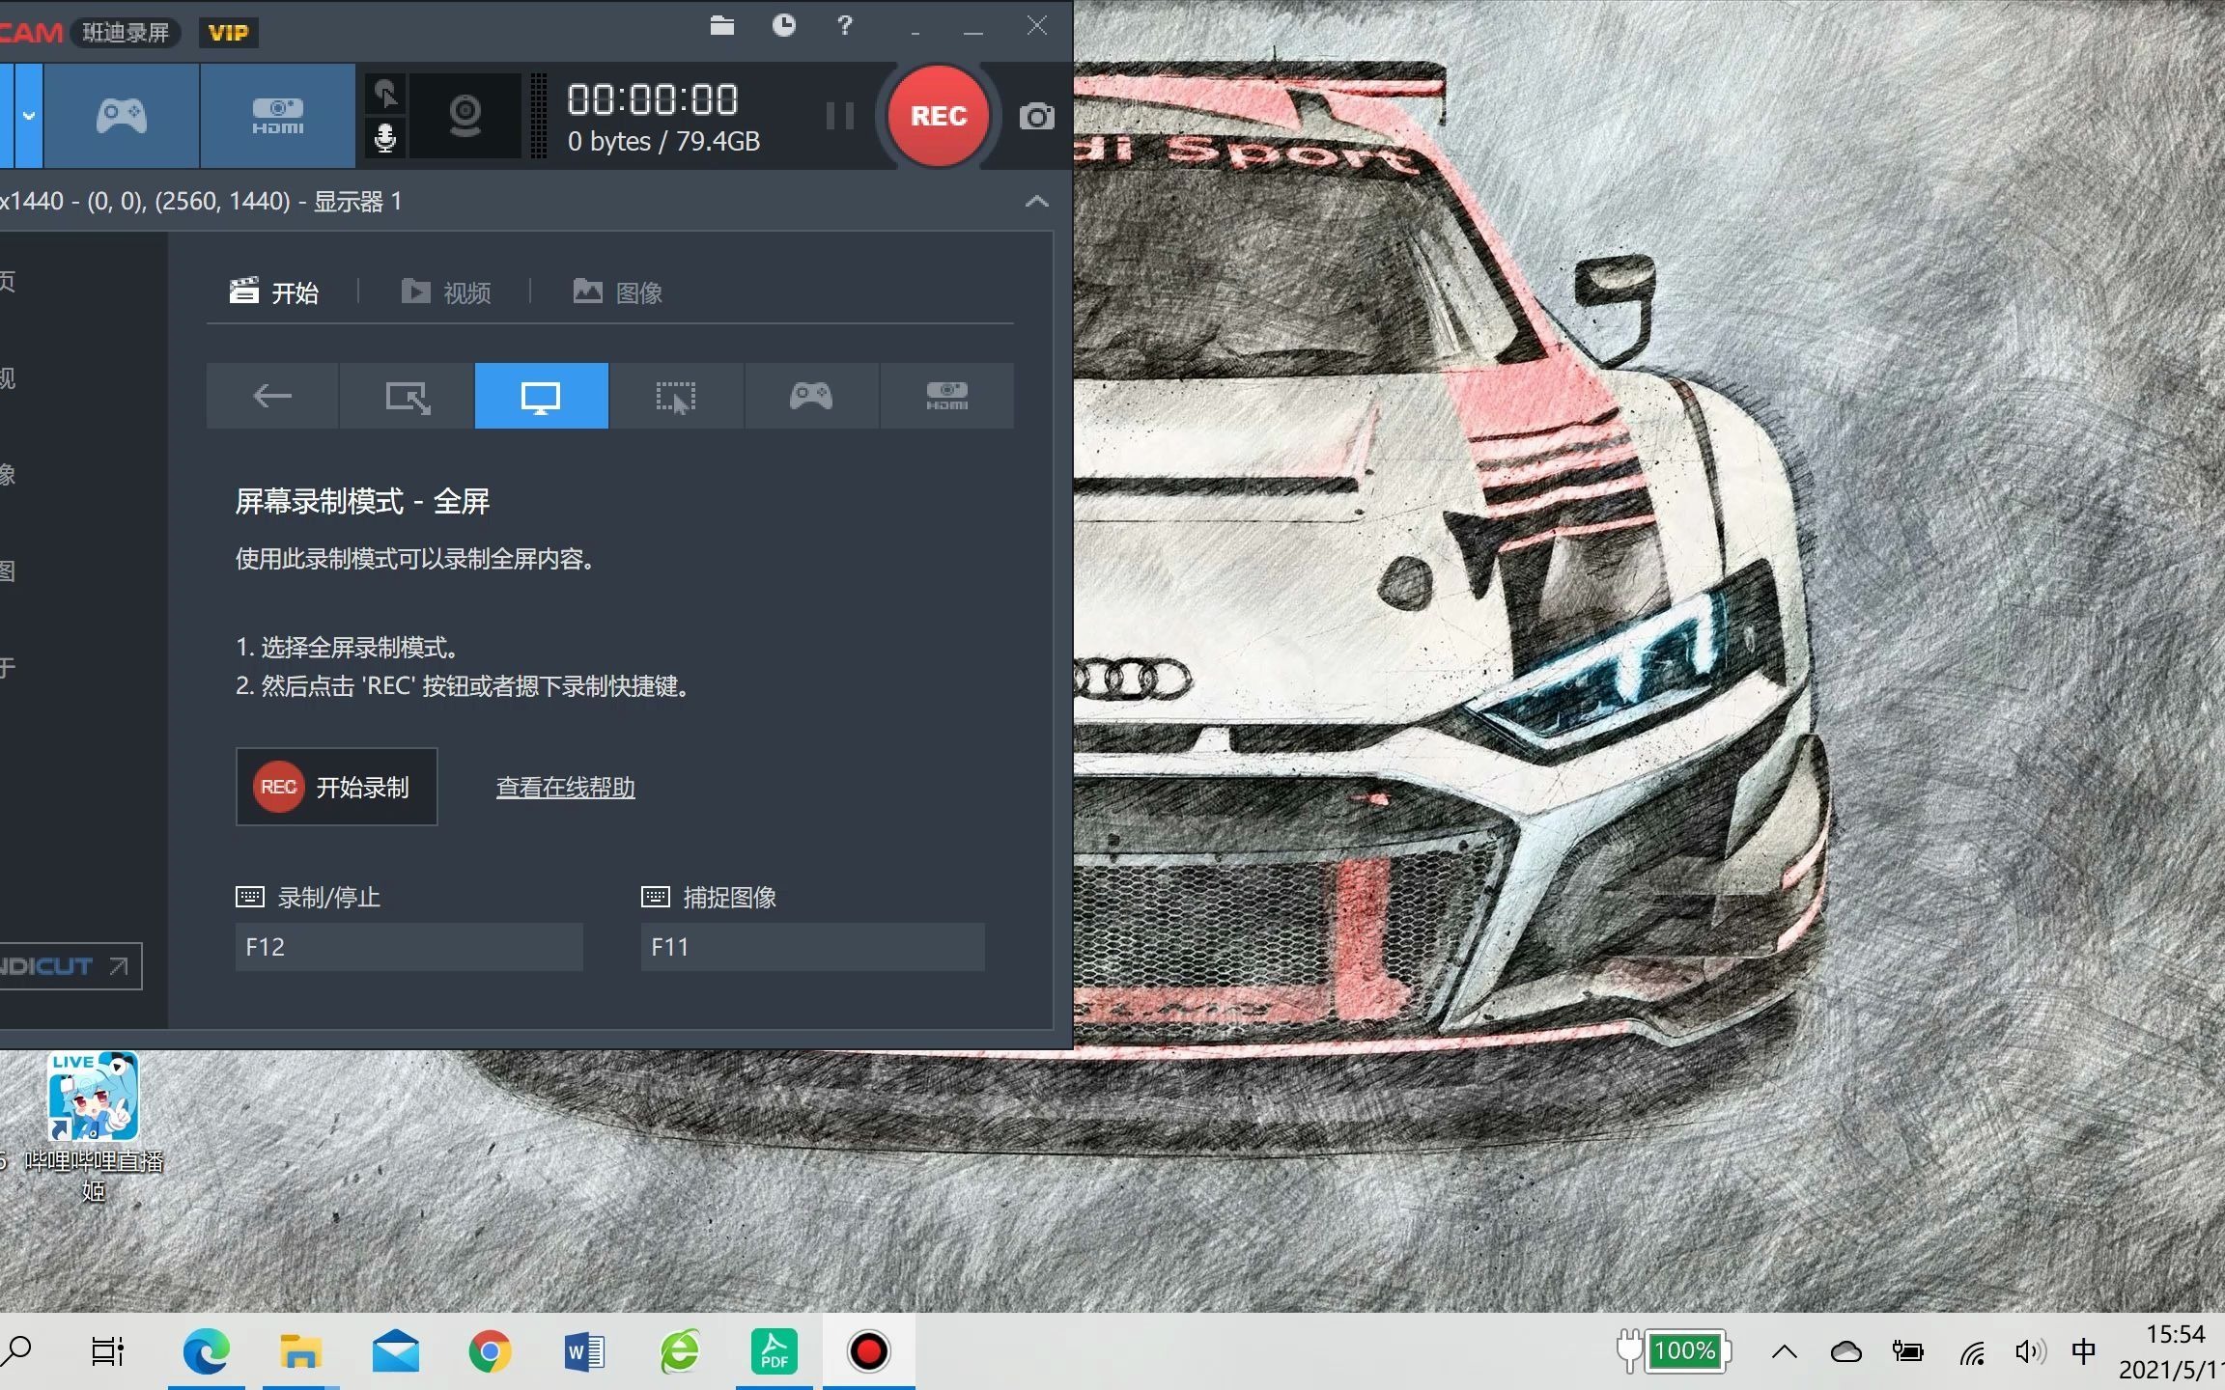Click the 捕捉图像 hotkey field F11

[812, 947]
